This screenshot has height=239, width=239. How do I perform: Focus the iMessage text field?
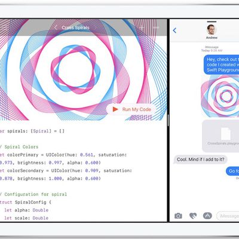click(228, 216)
